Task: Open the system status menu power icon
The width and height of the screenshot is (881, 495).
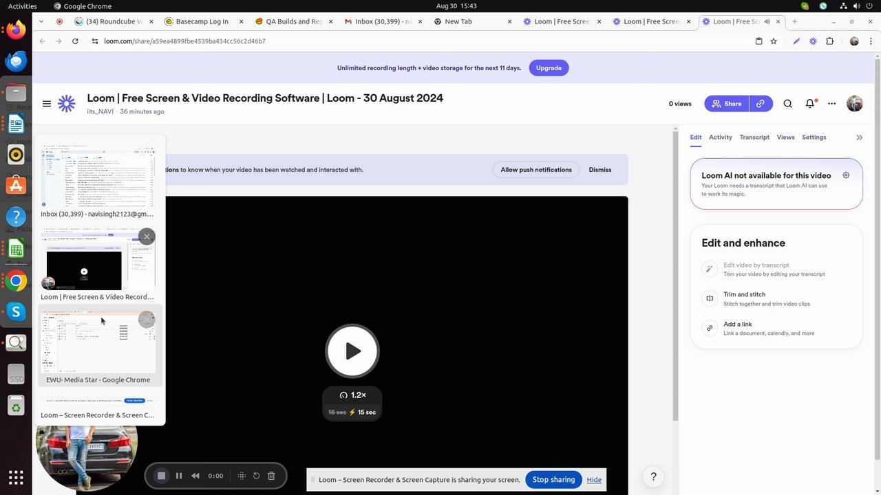Action: point(869,6)
